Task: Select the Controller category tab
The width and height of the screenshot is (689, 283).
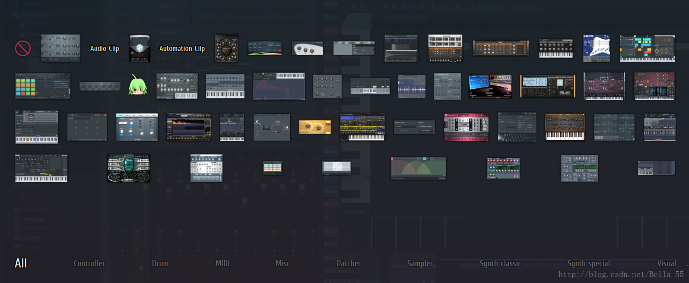Action: point(89,263)
